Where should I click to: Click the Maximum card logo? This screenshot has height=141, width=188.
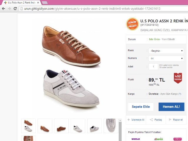pyautogui.click(x=177, y=139)
